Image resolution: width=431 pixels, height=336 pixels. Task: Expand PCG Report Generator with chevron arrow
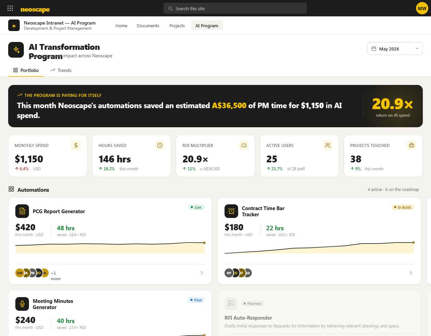[x=202, y=273]
